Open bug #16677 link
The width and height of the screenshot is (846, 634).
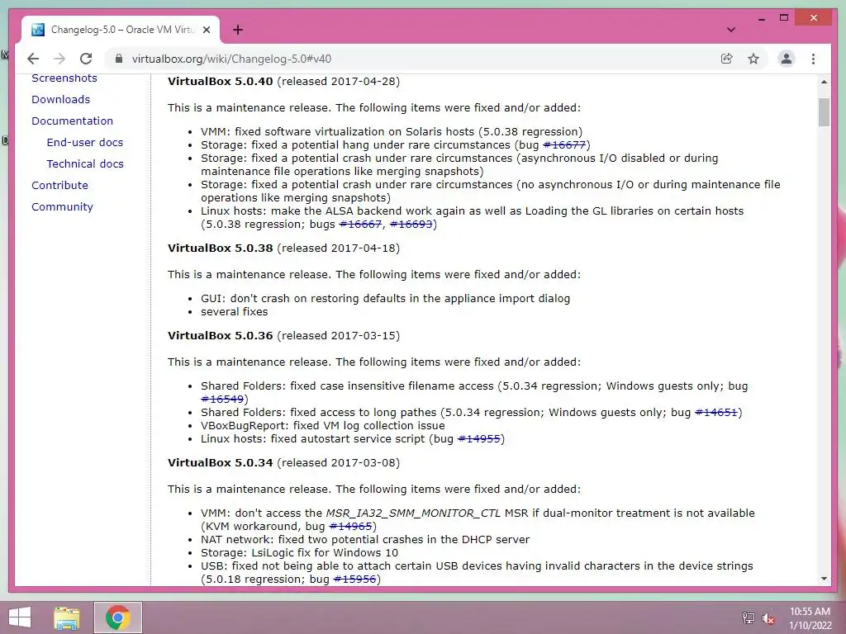pos(564,144)
